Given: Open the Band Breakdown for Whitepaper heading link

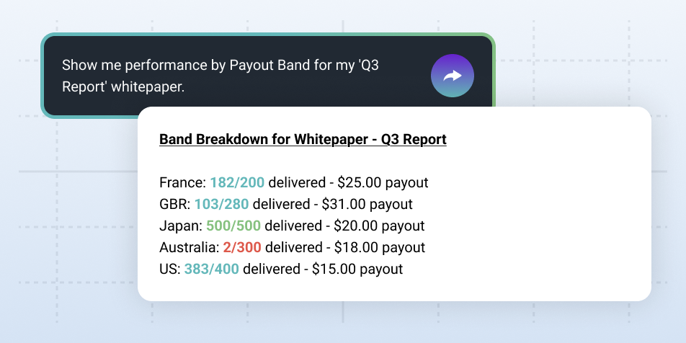Looking at the screenshot, I should coord(303,139).
